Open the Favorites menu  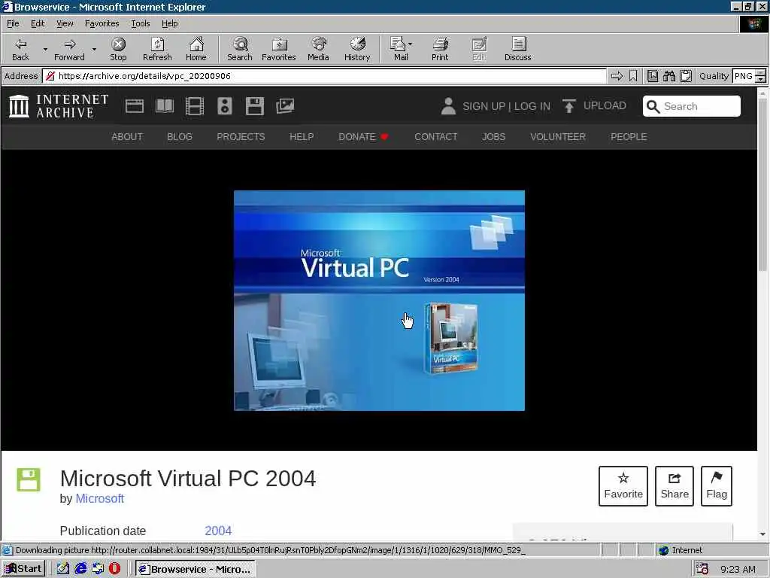point(102,23)
